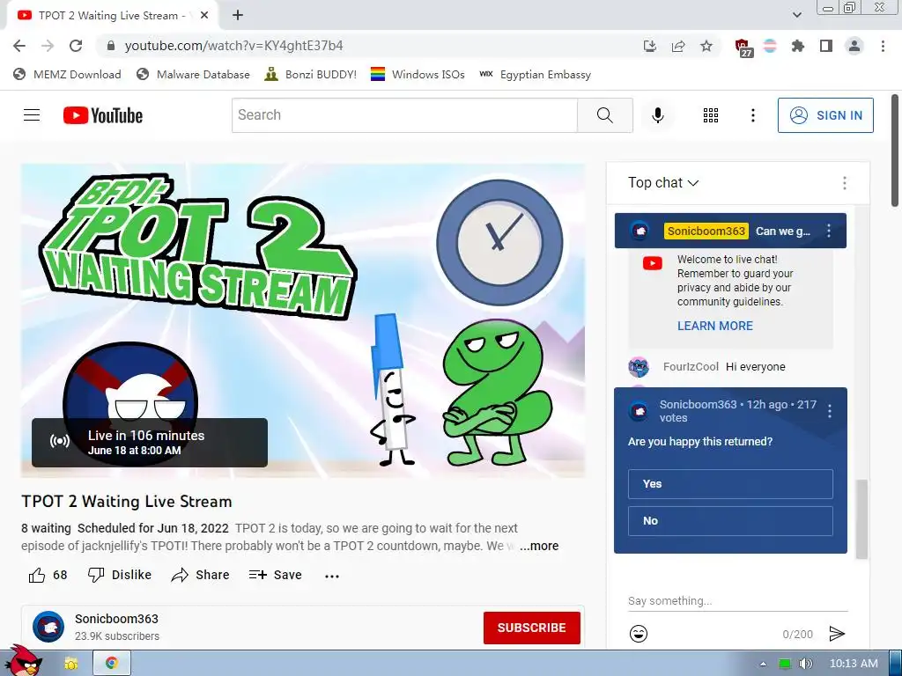Like the video with thumbs up
The image size is (902, 676).
click(x=48, y=575)
